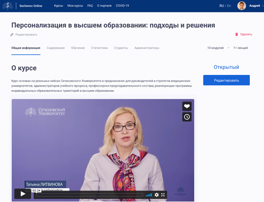Image resolution: width=264 pixels, height=202 pixels.
Task: Click the Сеченовский Университет logo in video
Action: pyautogui.click(x=45, y=111)
